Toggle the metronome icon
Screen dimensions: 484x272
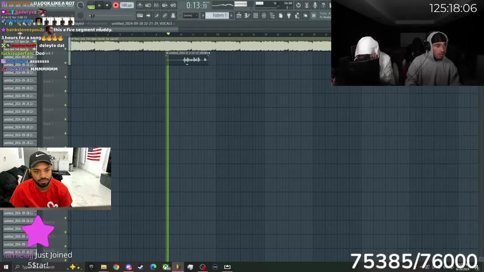[140, 5]
